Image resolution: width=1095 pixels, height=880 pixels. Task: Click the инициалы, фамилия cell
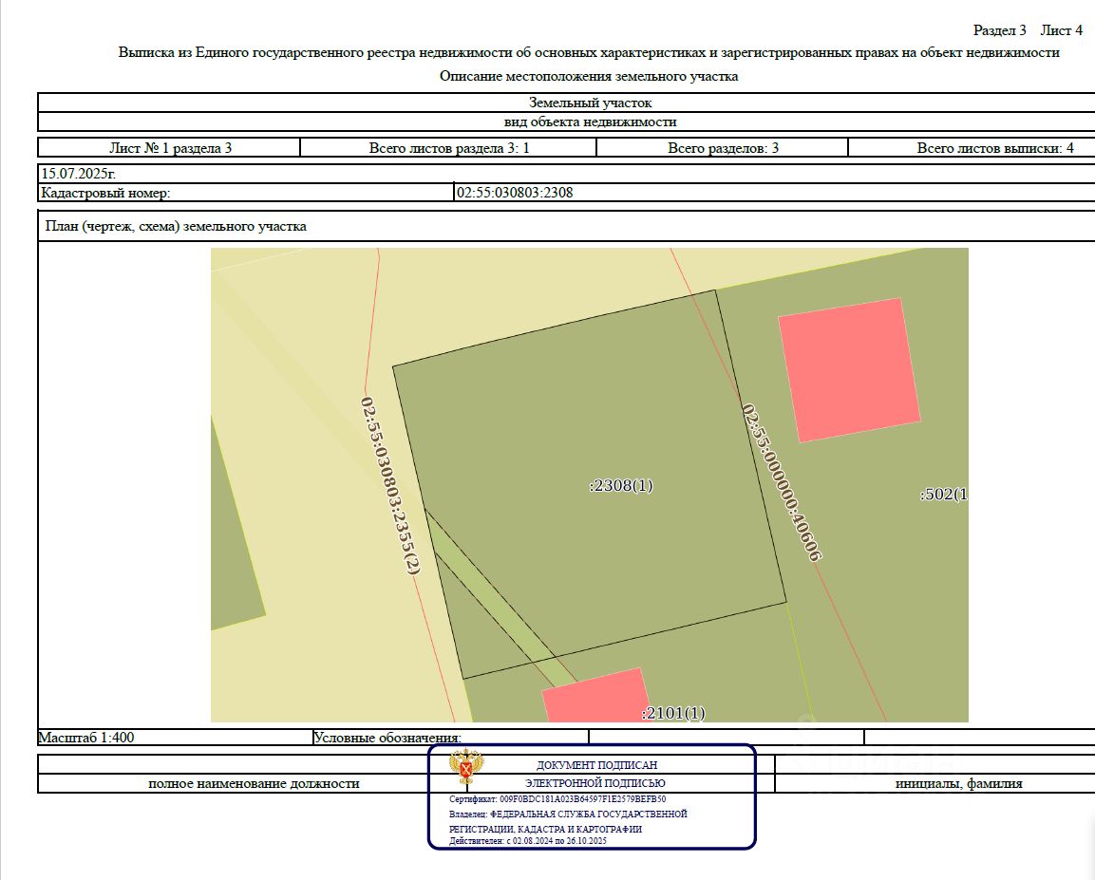[958, 784]
